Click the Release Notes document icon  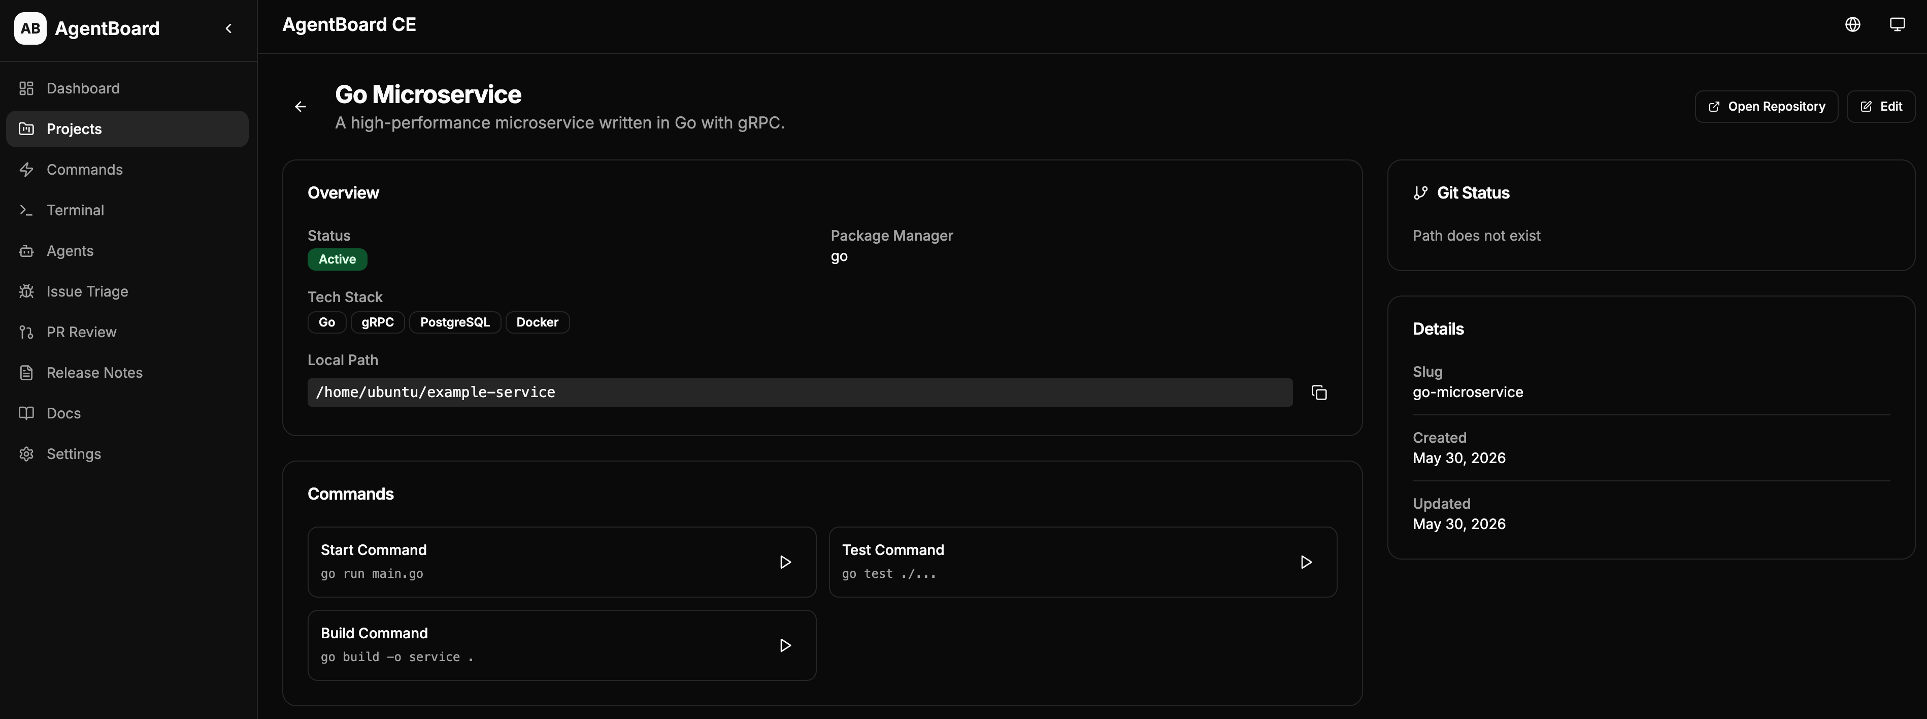click(26, 373)
